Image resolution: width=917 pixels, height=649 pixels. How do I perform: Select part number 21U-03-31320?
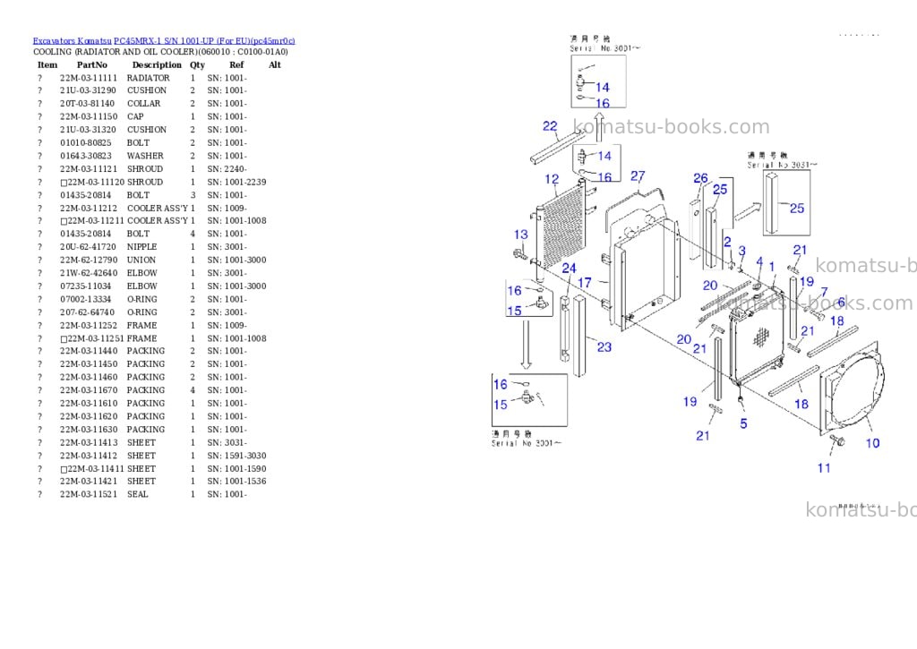pos(88,130)
